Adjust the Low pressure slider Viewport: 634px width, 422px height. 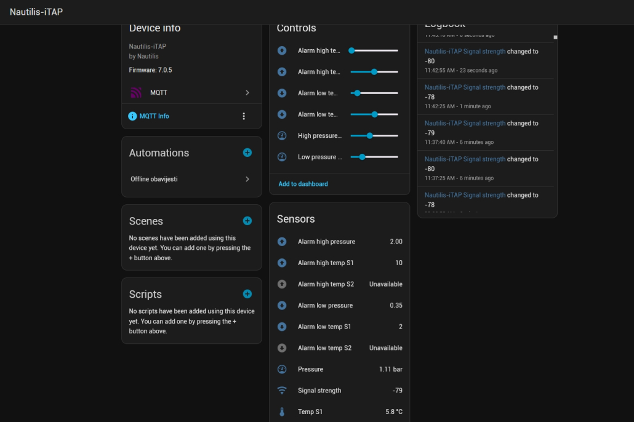[363, 157]
